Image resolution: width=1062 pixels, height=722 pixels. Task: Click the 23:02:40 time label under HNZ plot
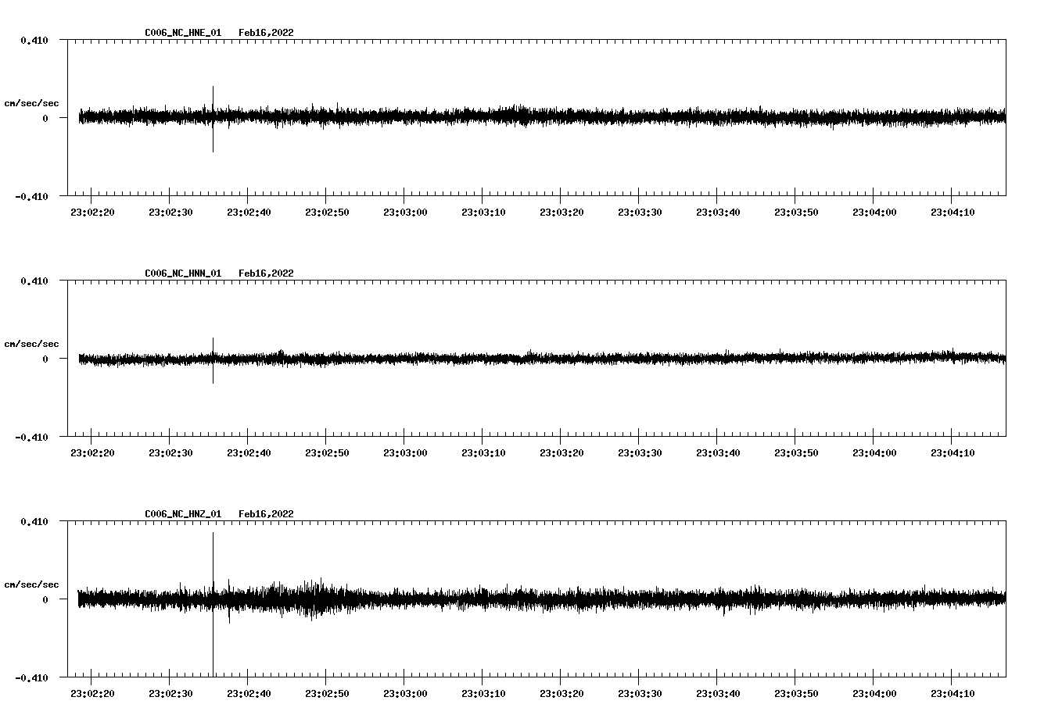coord(249,694)
